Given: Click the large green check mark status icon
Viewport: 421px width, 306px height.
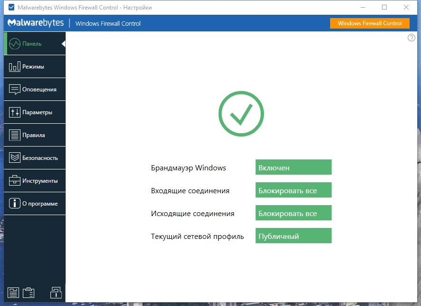Looking at the screenshot, I should [241, 114].
